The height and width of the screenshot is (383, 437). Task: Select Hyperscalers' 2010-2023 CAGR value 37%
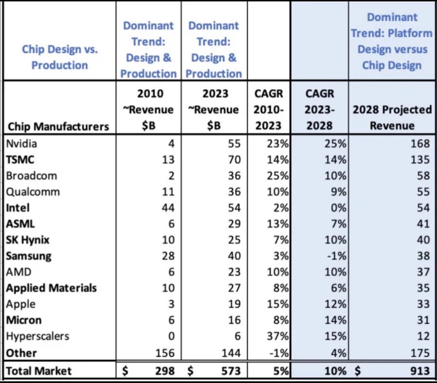click(278, 336)
